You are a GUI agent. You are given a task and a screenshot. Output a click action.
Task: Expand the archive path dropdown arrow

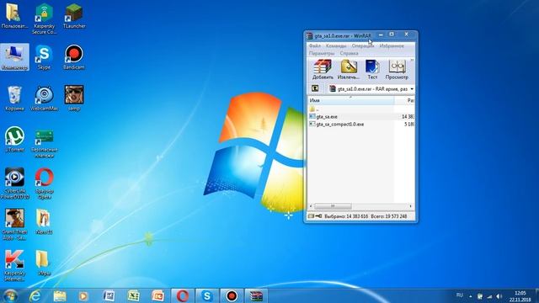412,89
